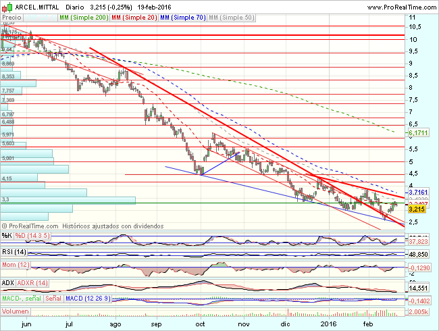Click the 8,869 price level label

pos(8,64)
